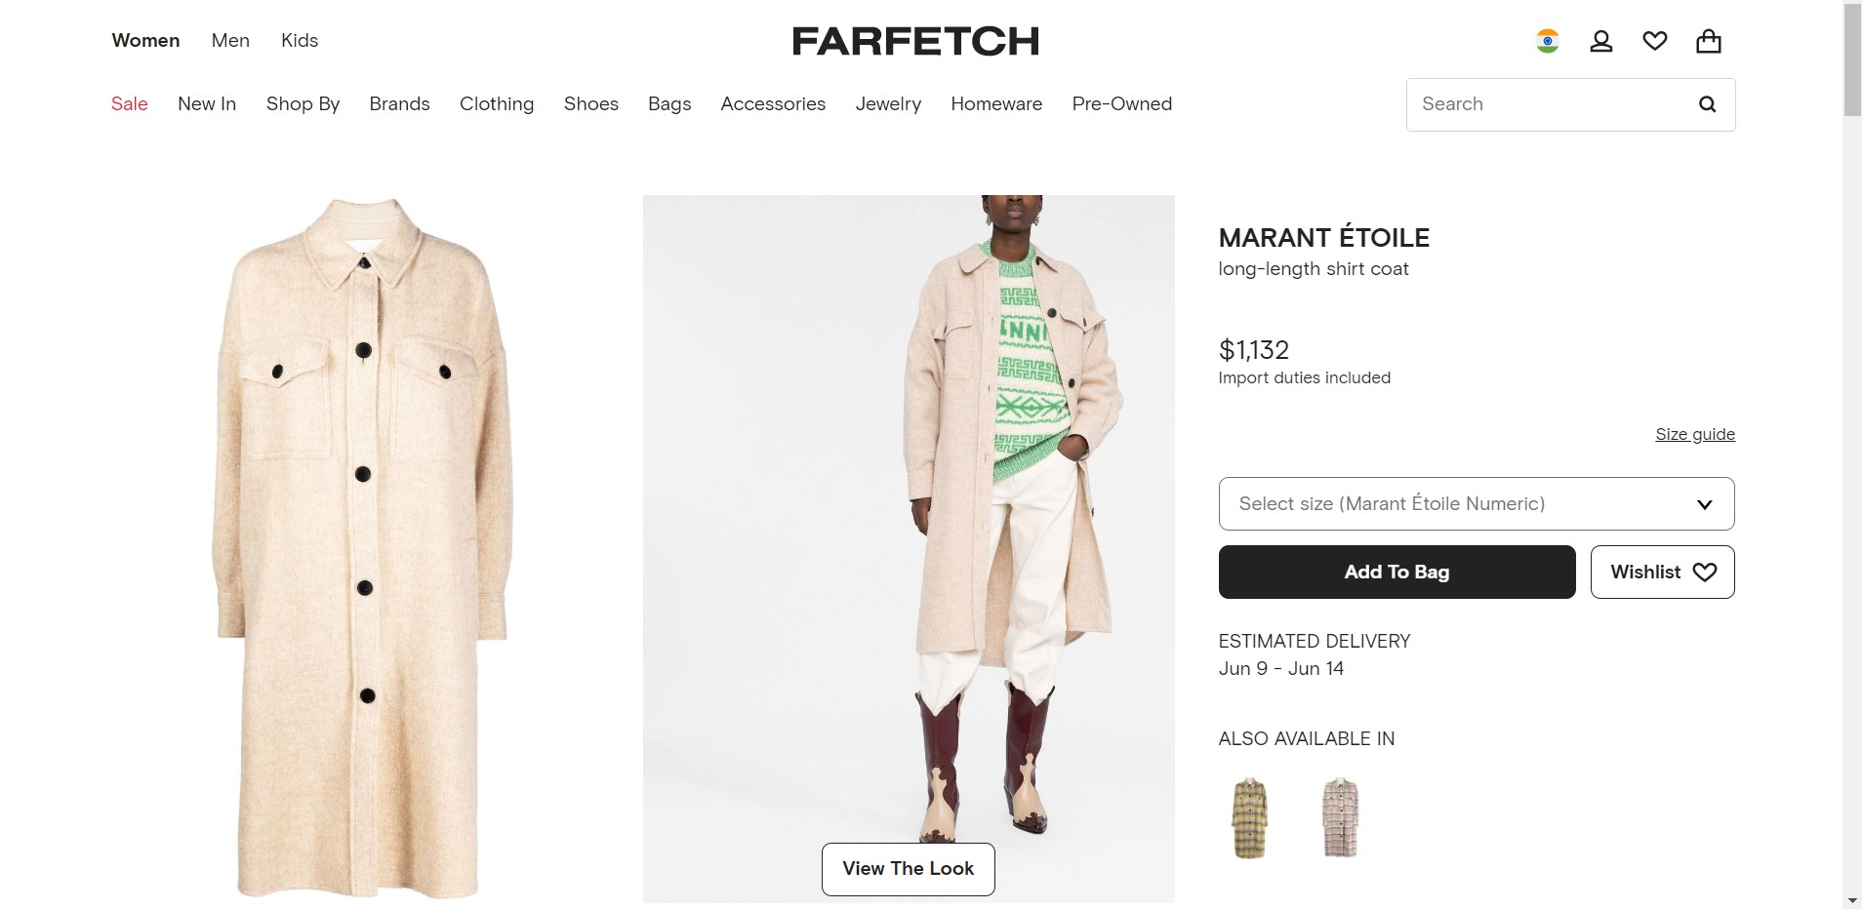Open the Clothing menu
The height and width of the screenshot is (909, 1862).
(496, 103)
